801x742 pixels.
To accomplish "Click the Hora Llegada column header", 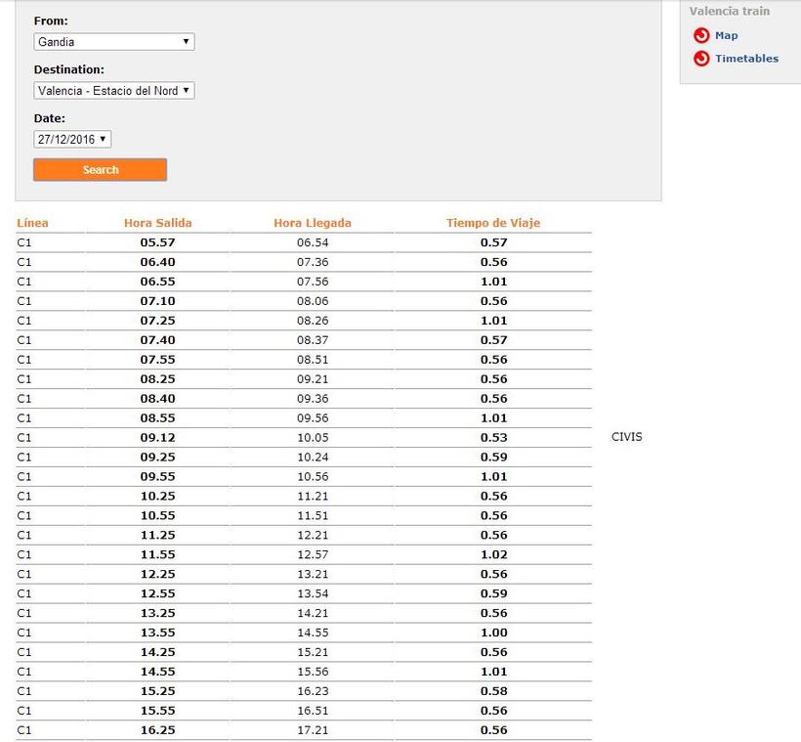I will (313, 223).
